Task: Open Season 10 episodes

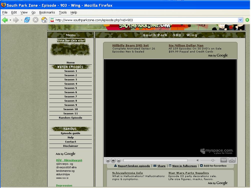Action: coord(71,109)
